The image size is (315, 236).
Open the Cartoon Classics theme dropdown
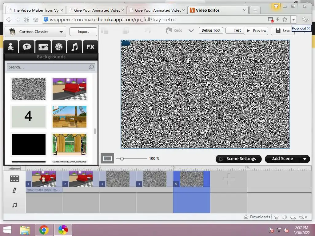tap(35, 32)
